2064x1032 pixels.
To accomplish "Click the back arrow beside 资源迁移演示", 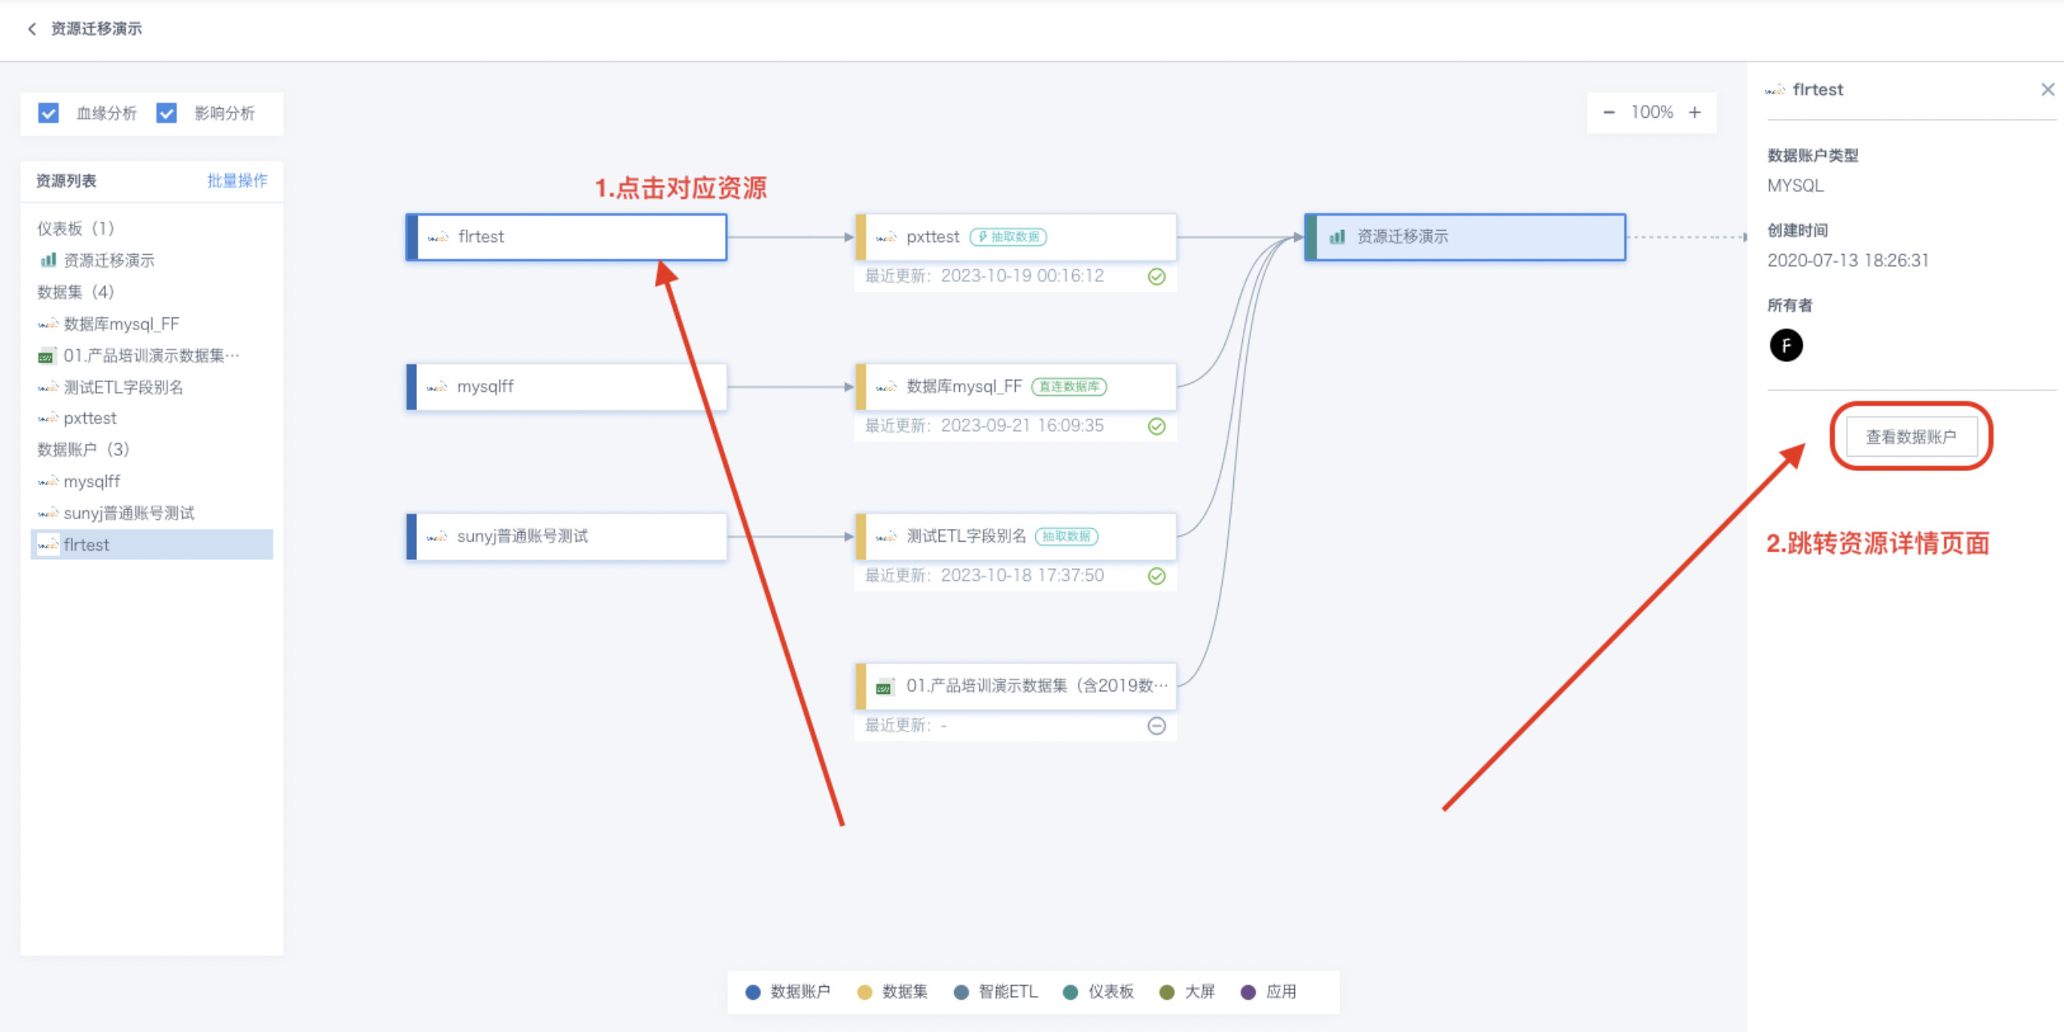I will [x=32, y=29].
